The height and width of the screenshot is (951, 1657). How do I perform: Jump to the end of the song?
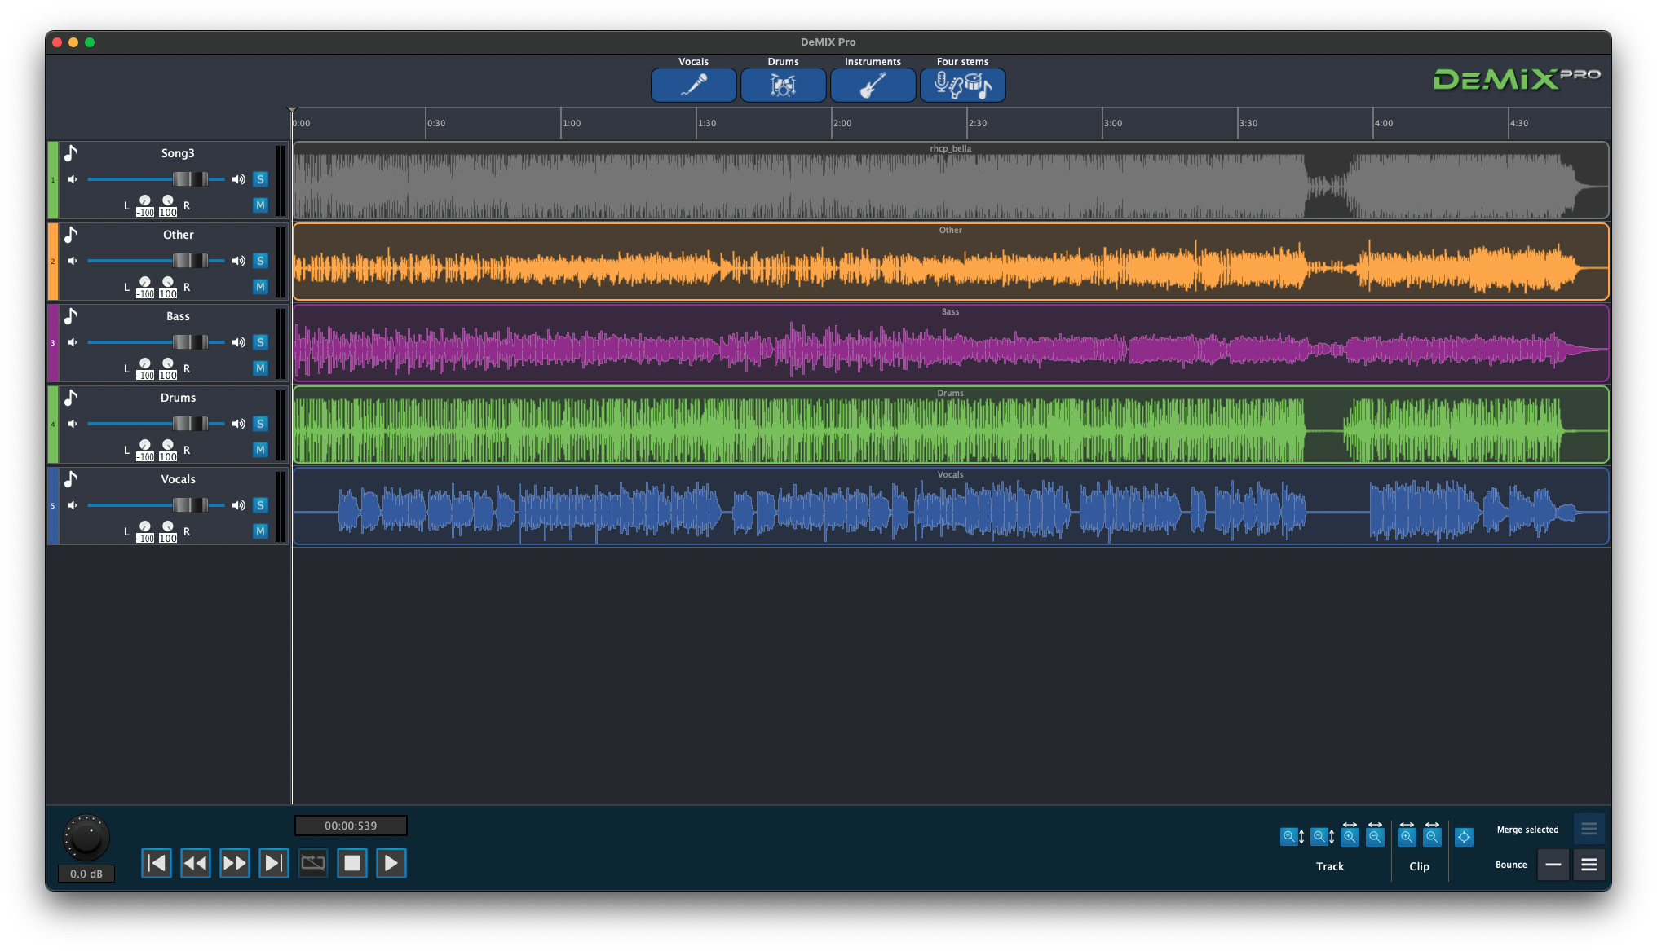274,863
